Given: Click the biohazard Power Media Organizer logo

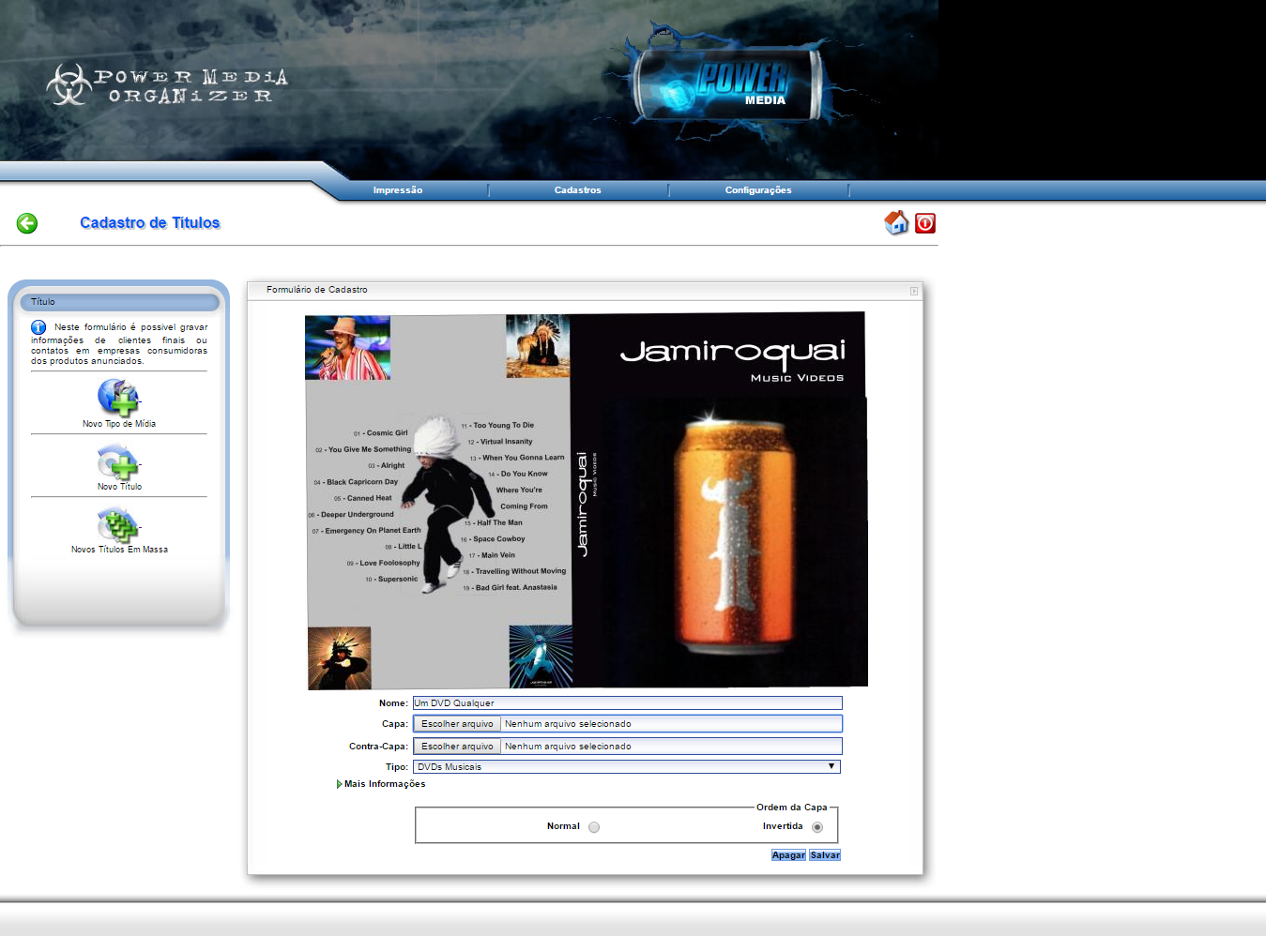Looking at the screenshot, I should (167, 85).
